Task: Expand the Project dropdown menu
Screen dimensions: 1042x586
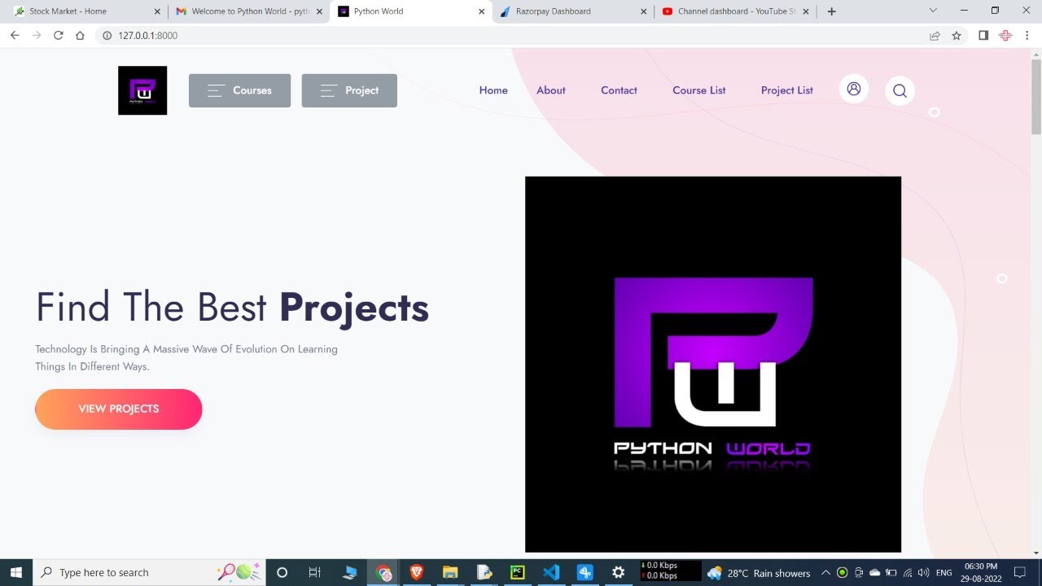Action: [349, 90]
